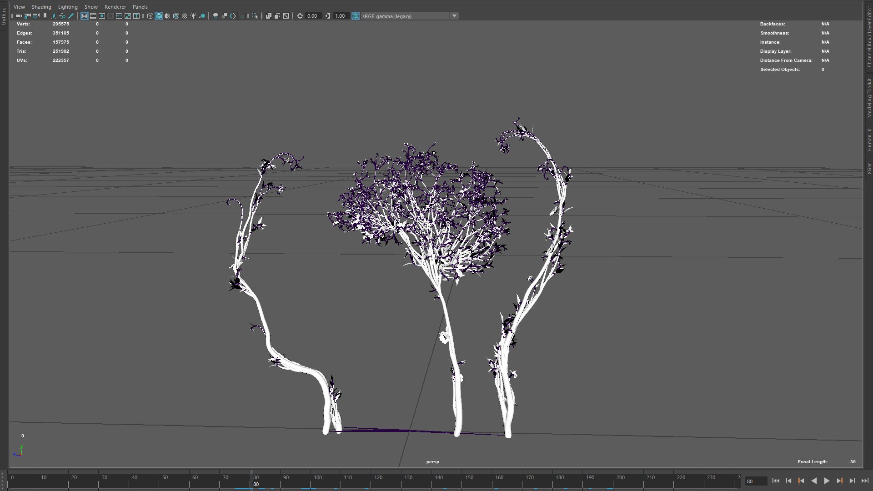
Task: Toggle the Safe Title display
Action: point(136,16)
